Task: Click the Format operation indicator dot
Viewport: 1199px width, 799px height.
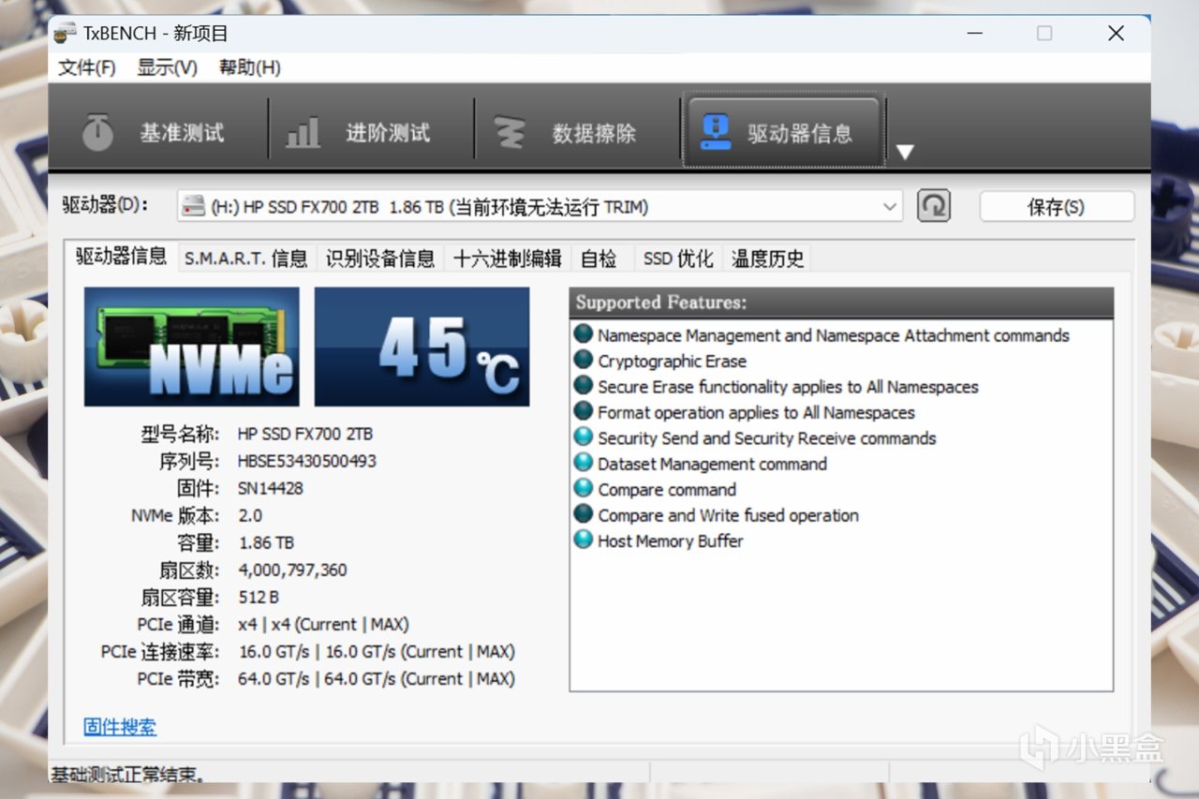Action: (x=583, y=411)
